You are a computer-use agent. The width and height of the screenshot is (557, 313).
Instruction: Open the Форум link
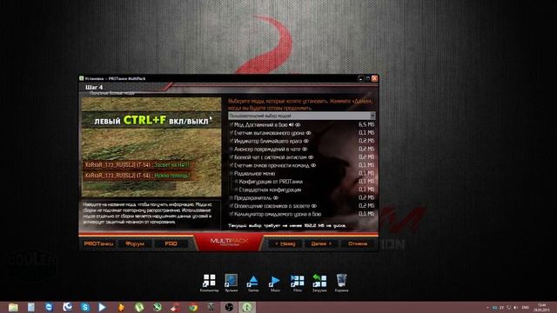(135, 243)
